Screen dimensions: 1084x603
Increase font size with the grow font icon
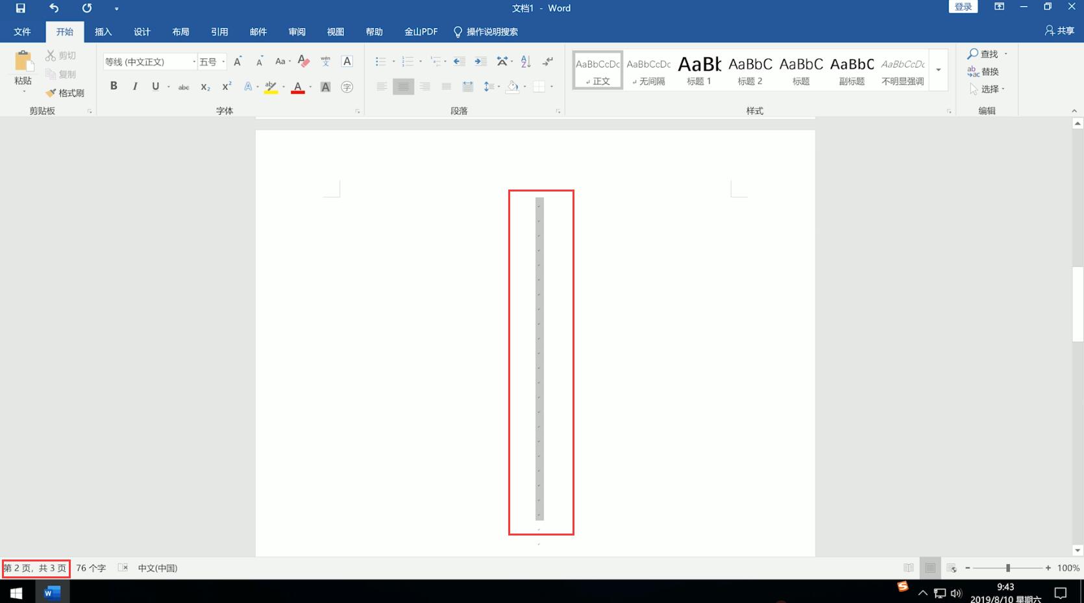(x=238, y=62)
